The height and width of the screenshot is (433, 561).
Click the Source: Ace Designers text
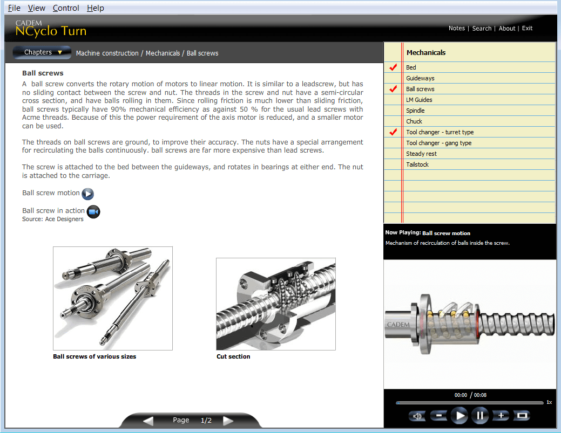[x=52, y=219]
